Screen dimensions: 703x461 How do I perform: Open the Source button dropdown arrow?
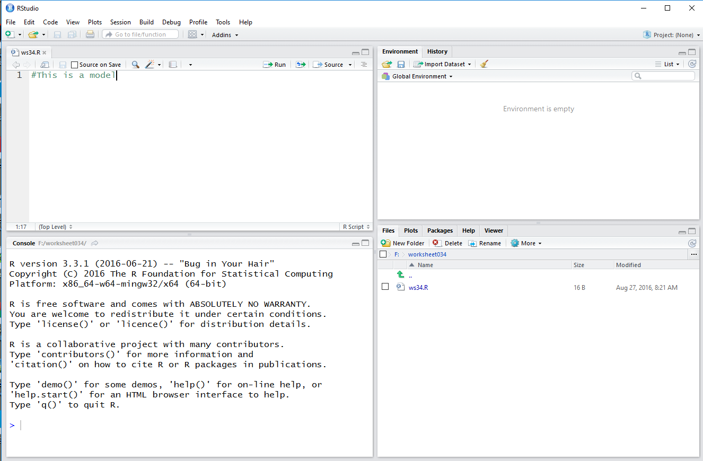click(x=350, y=65)
